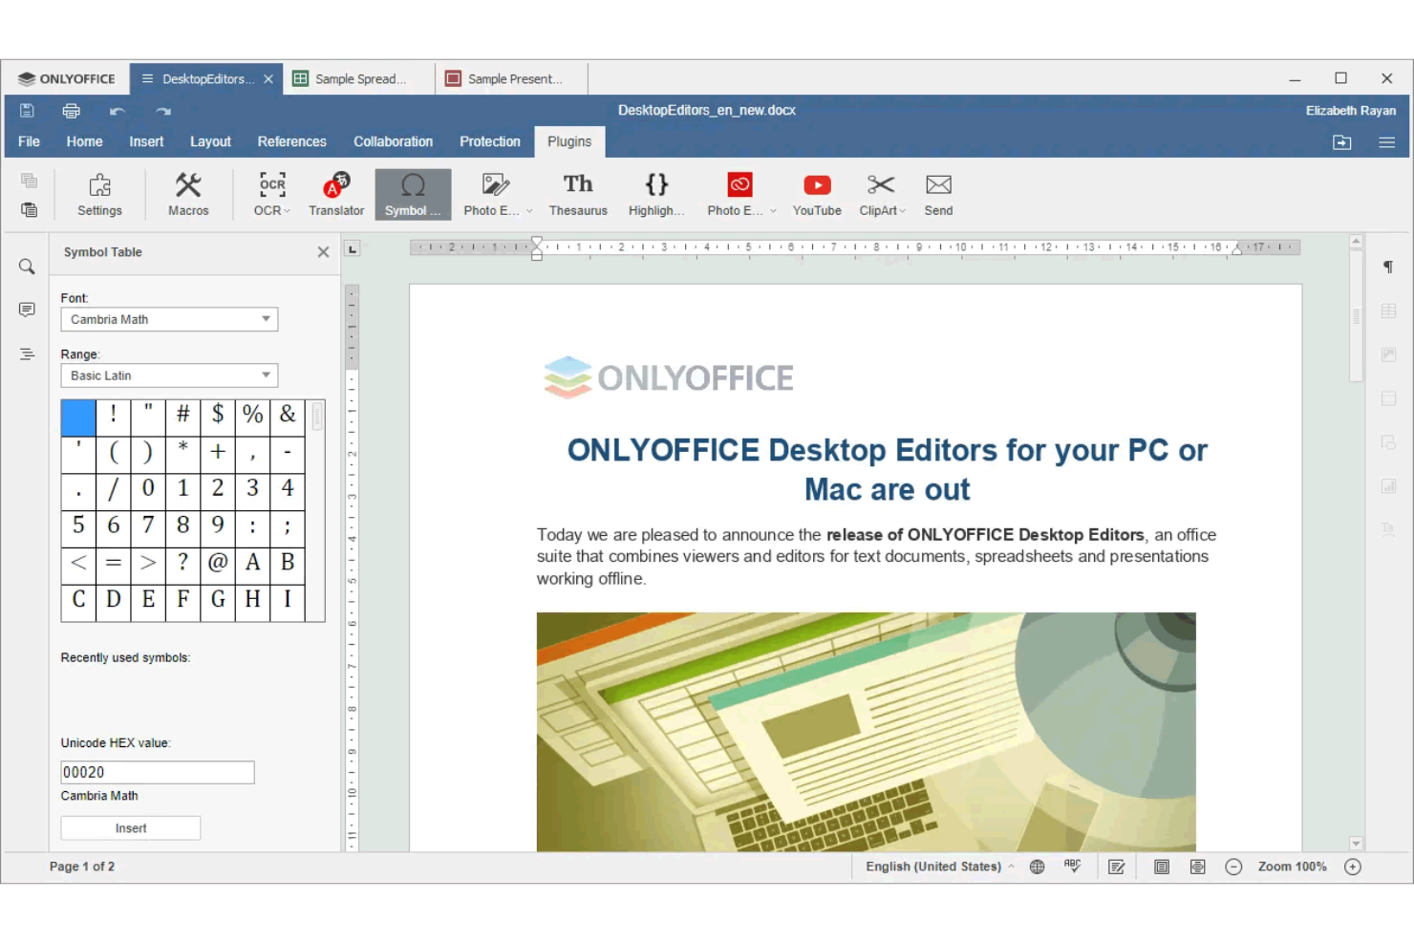The image size is (1414, 943).
Task: Open the YouTube plugin
Action: (817, 194)
